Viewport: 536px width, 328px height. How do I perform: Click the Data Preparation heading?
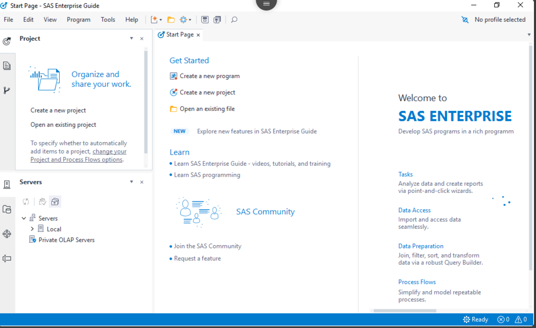point(421,246)
